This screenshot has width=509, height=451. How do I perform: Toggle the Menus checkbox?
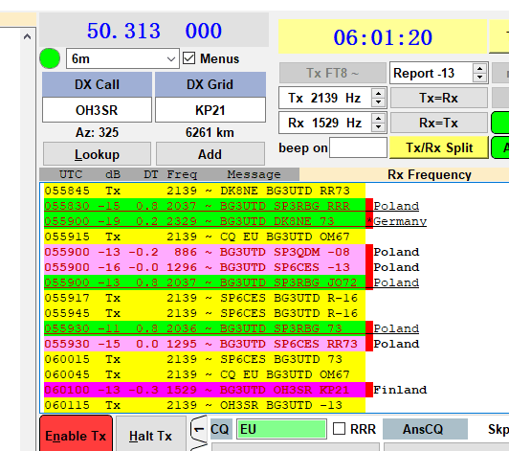(x=188, y=58)
